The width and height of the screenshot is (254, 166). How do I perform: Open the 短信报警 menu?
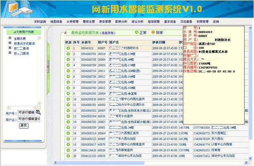point(154,22)
